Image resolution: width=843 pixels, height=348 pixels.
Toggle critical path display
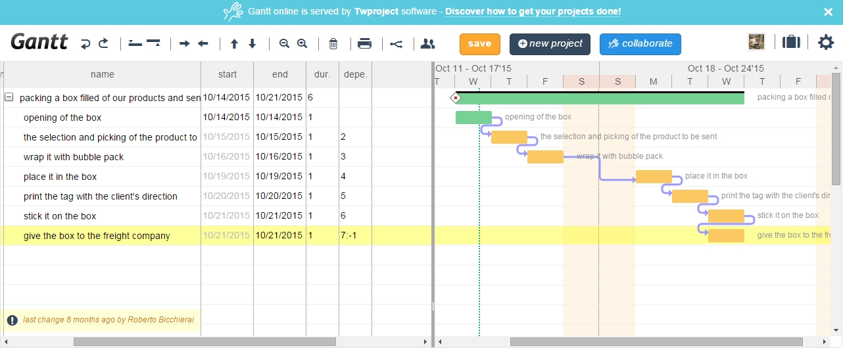pyautogui.click(x=396, y=44)
